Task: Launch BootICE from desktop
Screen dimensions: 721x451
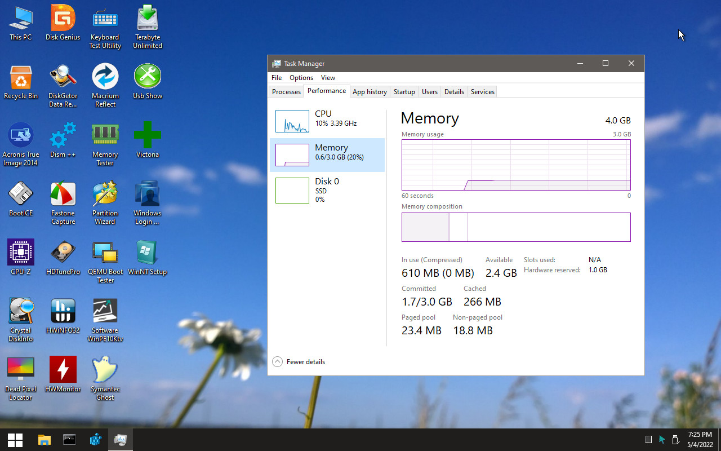Action: click(x=21, y=198)
